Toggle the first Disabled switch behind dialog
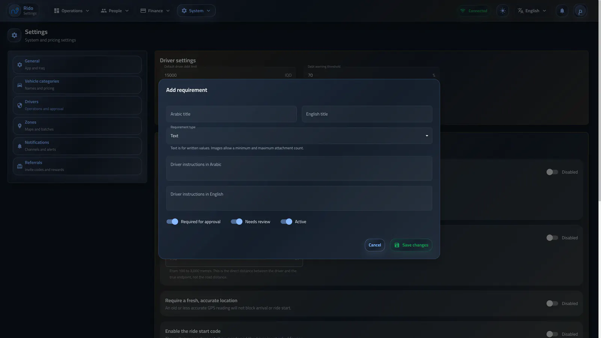601x338 pixels. point(552,172)
